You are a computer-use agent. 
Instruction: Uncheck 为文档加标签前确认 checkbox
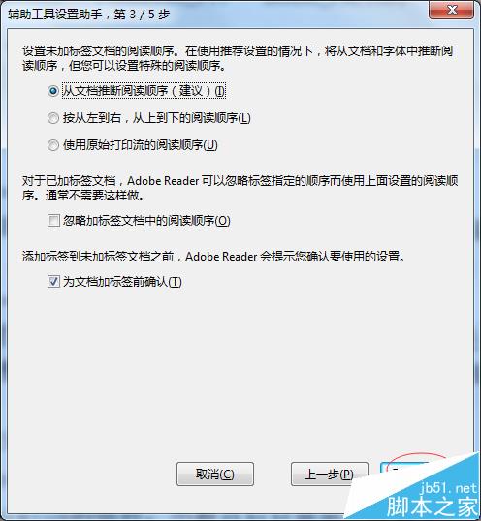coord(53,282)
